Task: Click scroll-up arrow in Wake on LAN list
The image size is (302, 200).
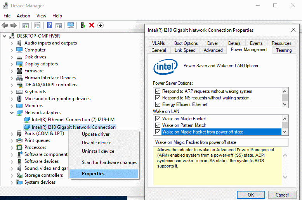Action: 285,119
